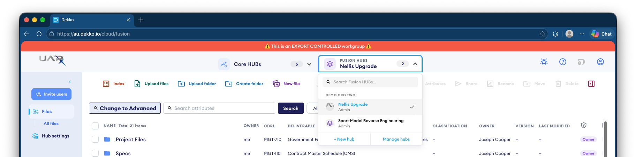Screen dimensions: 636x157
Task: Select Nellis Upgrade hub in list
Action: tap(370, 107)
